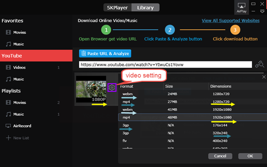Click the YouTube Videos film icon
The height and width of the screenshot is (167, 267).
(x=8, y=67)
